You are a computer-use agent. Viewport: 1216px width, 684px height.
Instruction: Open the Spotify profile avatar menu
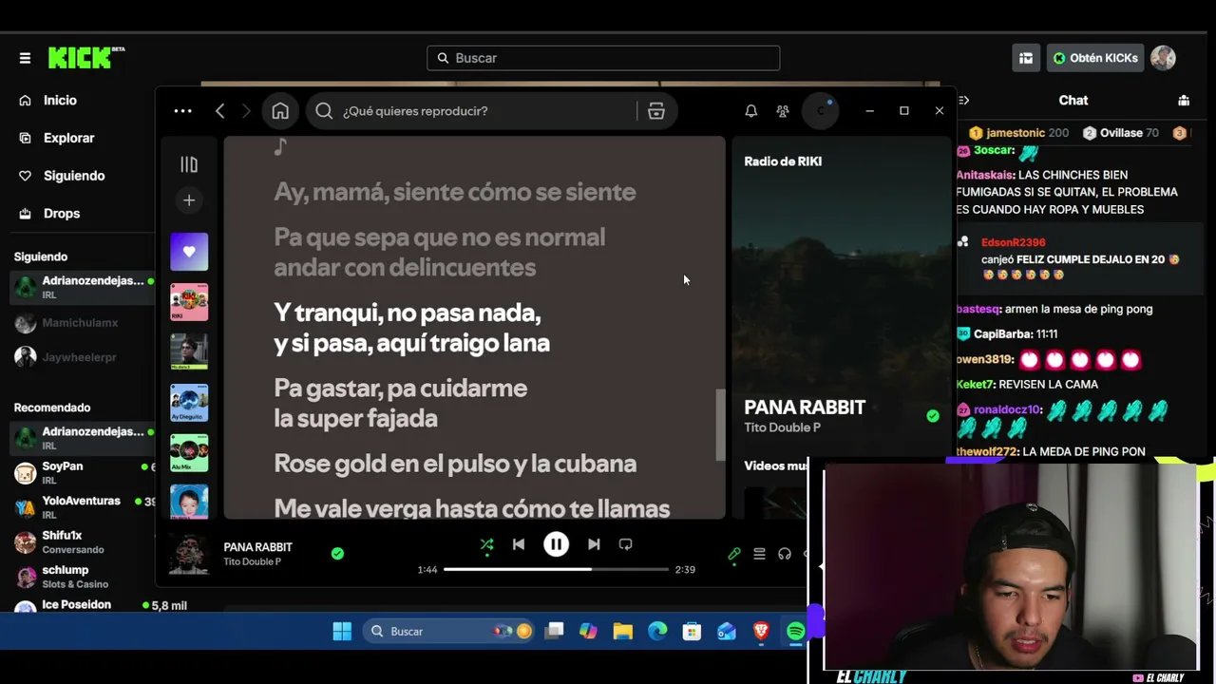pos(821,111)
